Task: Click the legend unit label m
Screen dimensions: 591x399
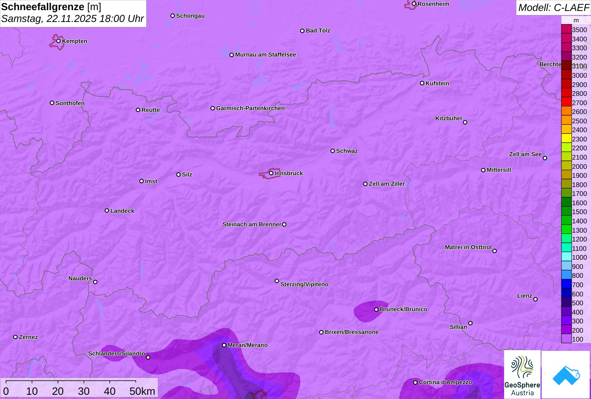Action: coord(576,20)
